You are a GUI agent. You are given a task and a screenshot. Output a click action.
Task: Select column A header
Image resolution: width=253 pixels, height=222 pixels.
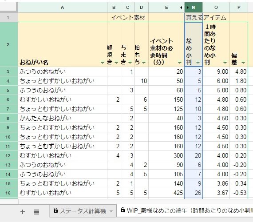[x=63, y=8]
